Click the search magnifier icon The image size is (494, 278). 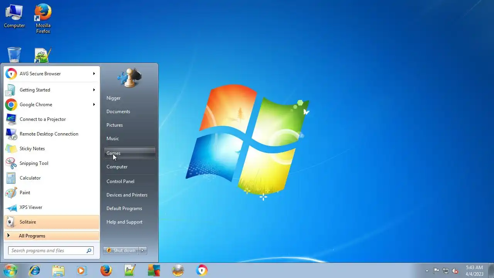(x=89, y=251)
